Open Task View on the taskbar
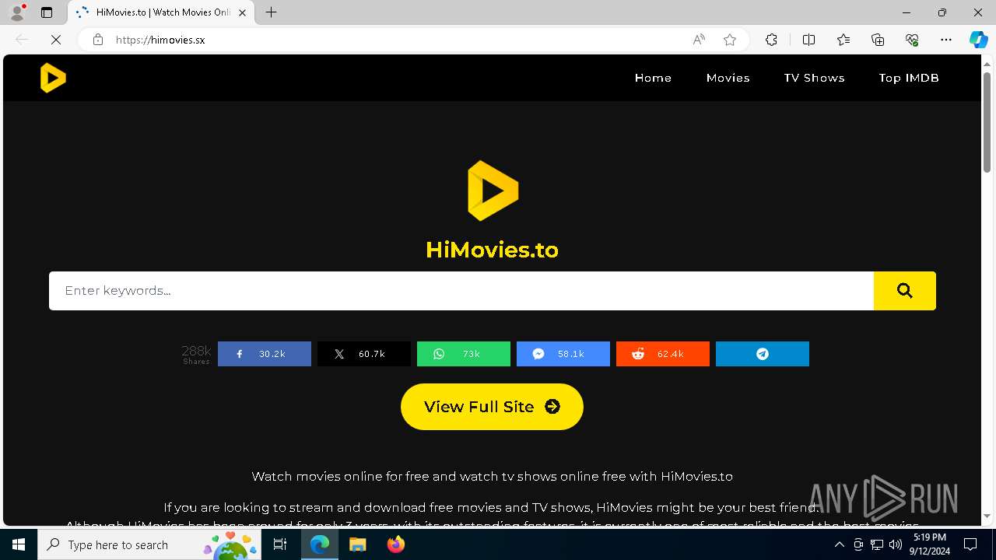The height and width of the screenshot is (560, 996). (x=281, y=544)
